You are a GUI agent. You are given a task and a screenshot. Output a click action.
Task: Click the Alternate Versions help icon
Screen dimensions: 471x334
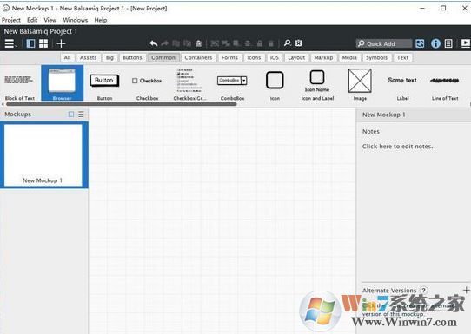coord(423,291)
